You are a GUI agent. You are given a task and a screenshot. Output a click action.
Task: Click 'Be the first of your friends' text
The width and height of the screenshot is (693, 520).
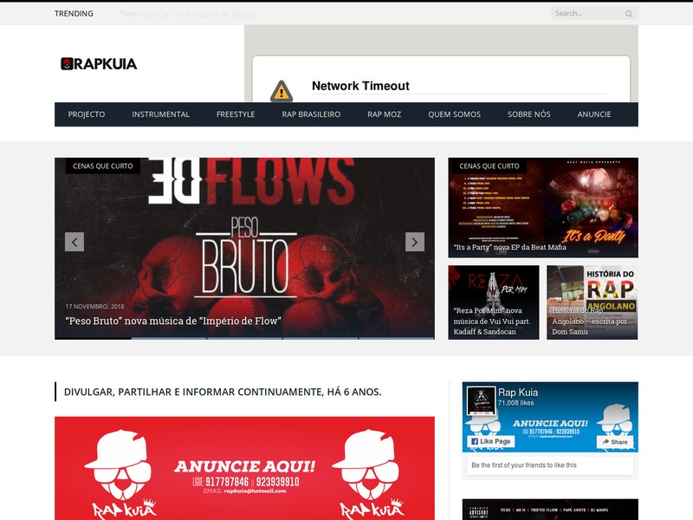(x=524, y=465)
